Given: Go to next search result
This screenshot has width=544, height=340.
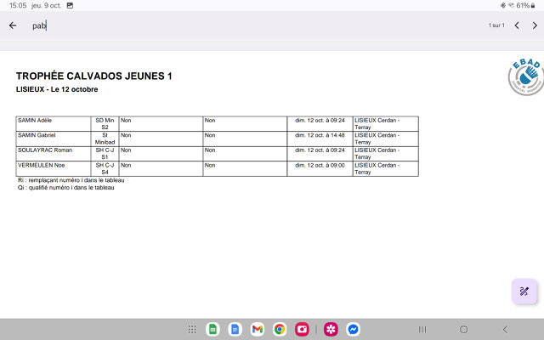Looking at the screenshot, I should click(x=535, y=25).
